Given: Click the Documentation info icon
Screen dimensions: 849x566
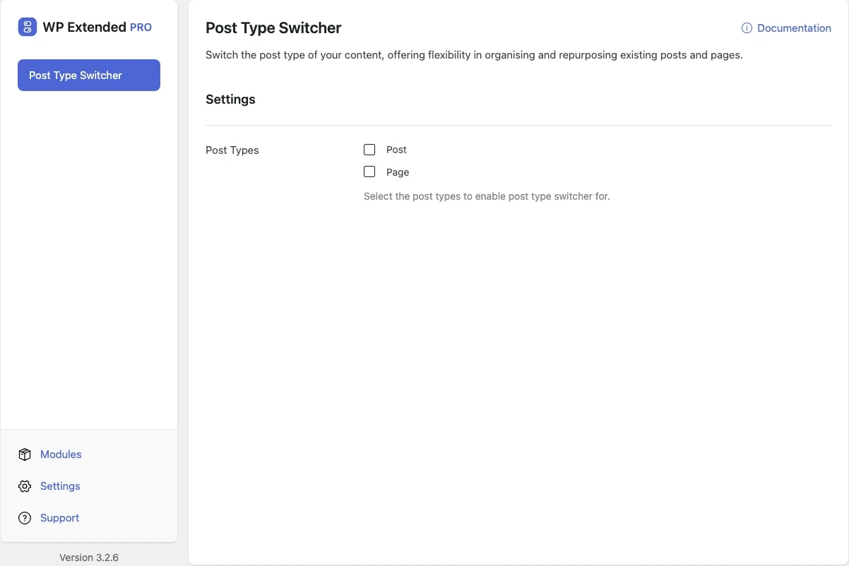Looking at the screenshot, I should click(747, 28).
